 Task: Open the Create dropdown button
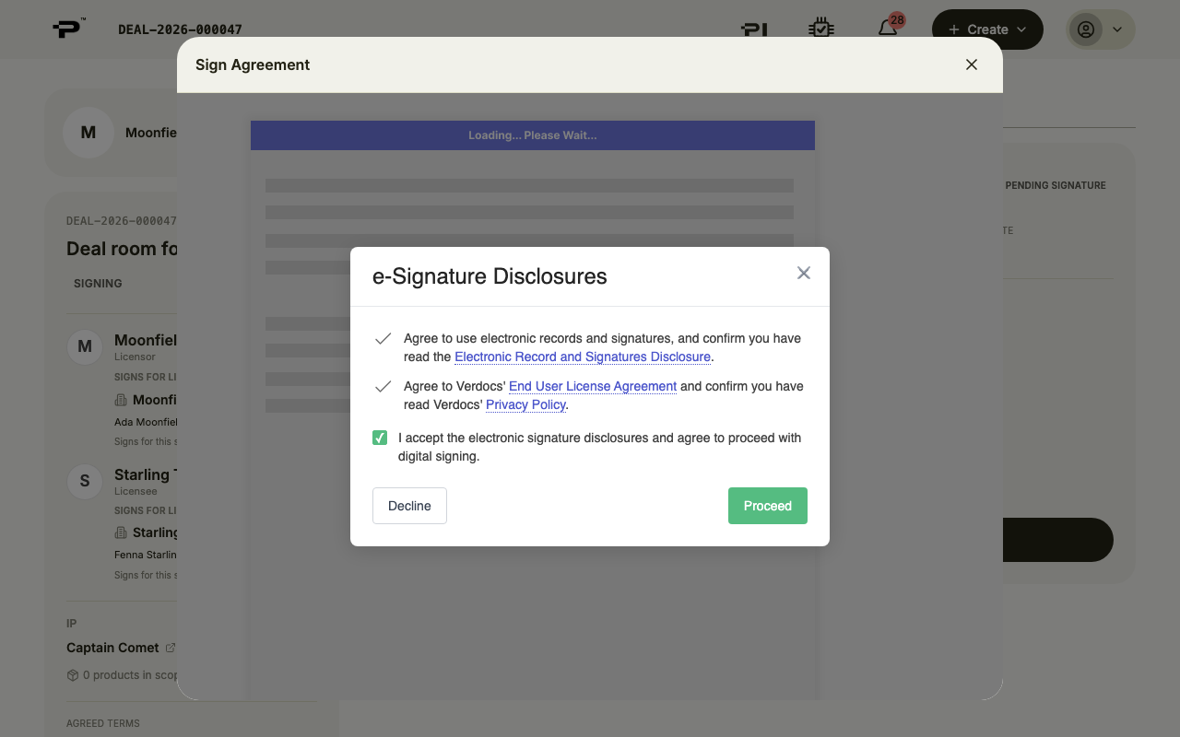click(987, 29)
